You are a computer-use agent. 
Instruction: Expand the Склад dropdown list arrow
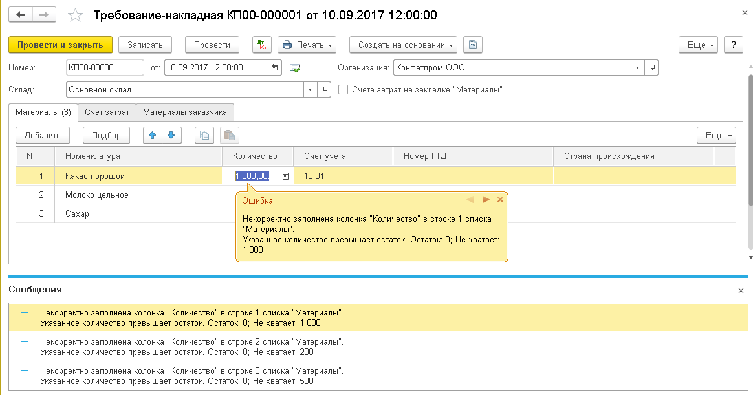(310, 90)
